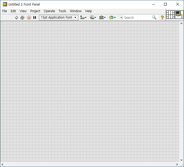Show Context Help question mark
This screenshot has width=184, height=167.
pyautogui.click(x=162, y=18)
